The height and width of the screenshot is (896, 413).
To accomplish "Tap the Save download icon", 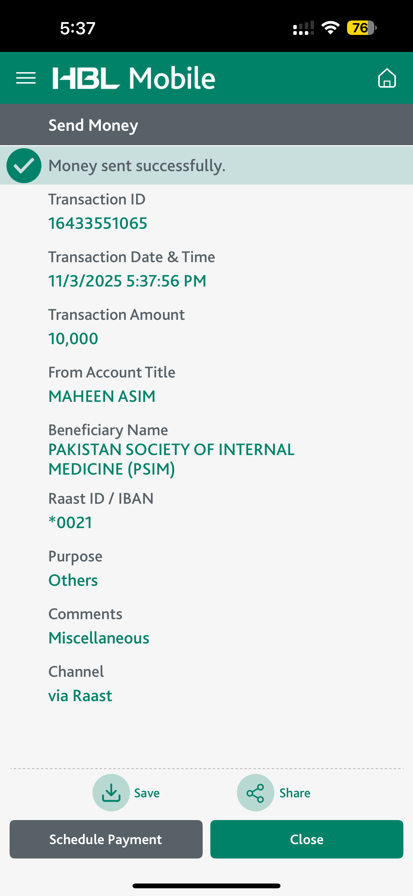I will tap(111, 793).
